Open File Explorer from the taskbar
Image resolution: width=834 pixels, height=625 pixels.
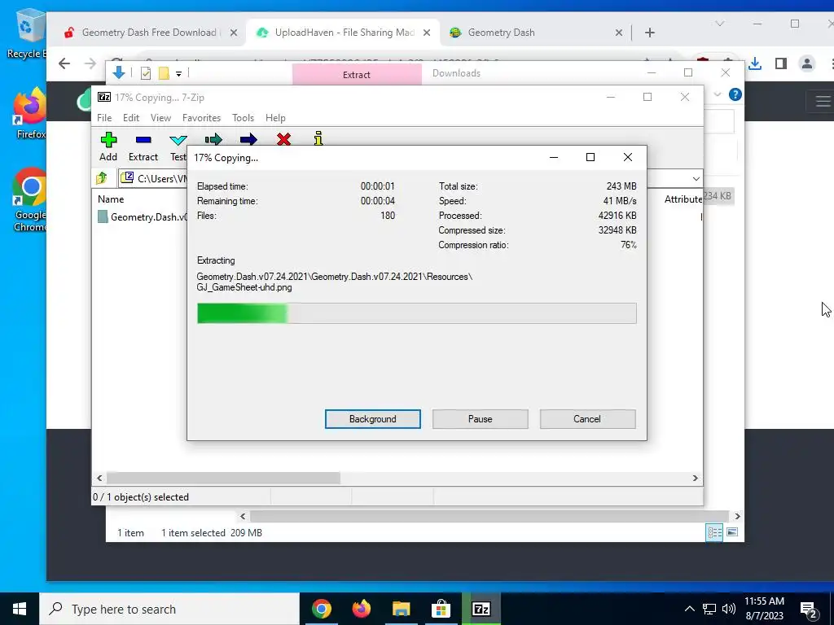(401, 609)
